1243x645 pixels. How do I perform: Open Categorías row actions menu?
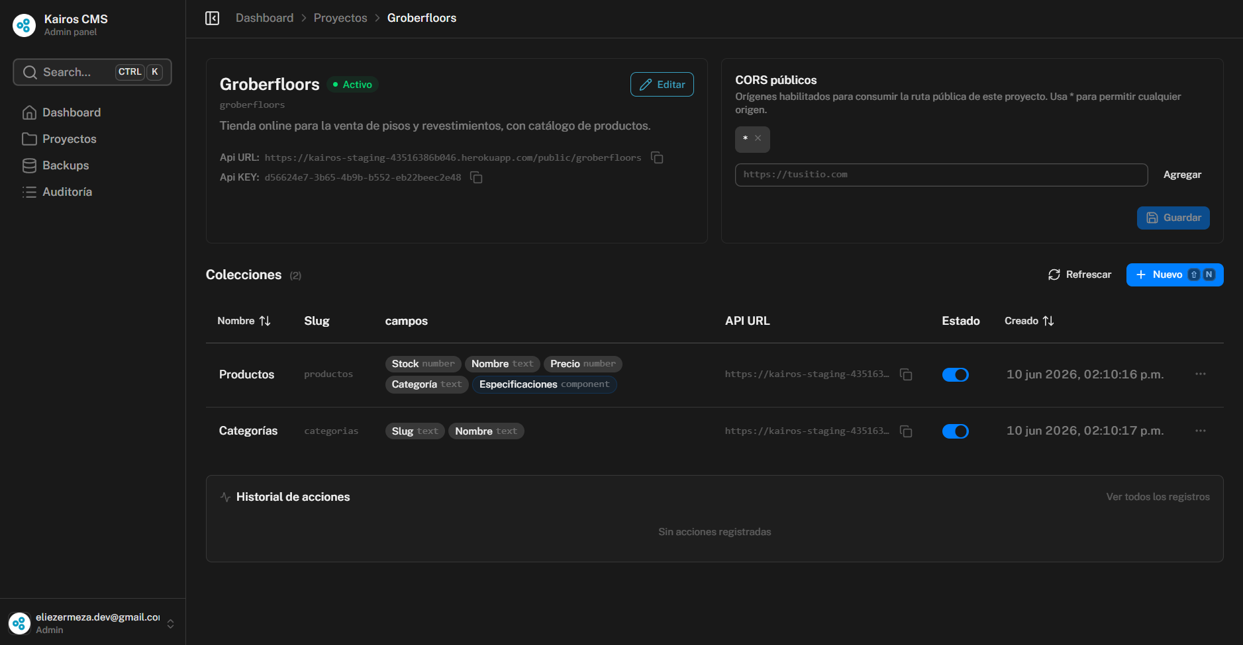(1201, 431)
